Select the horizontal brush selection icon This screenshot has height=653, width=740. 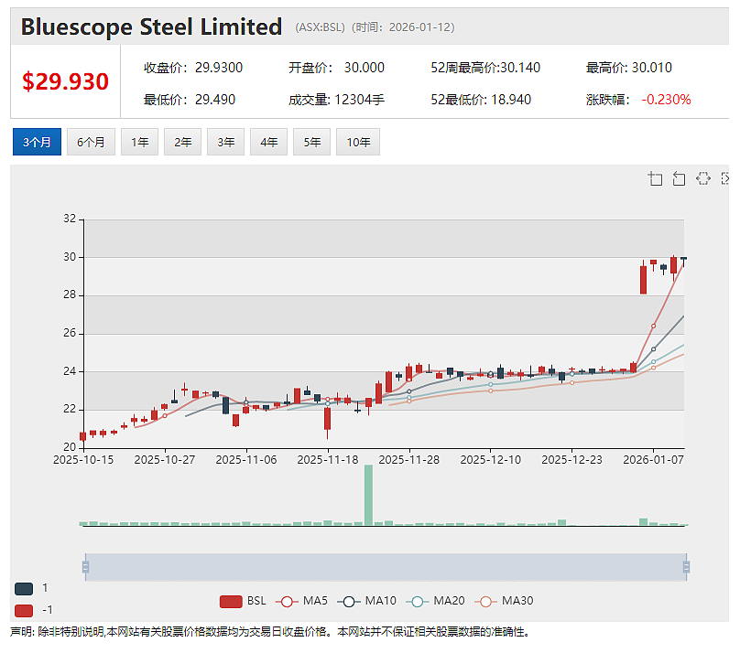point(702,178)
